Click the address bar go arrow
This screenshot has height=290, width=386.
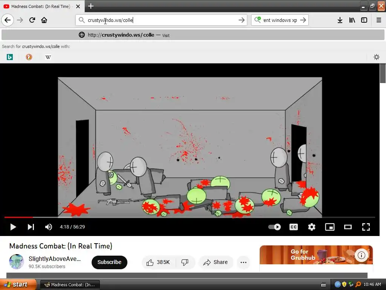(242, 20)
